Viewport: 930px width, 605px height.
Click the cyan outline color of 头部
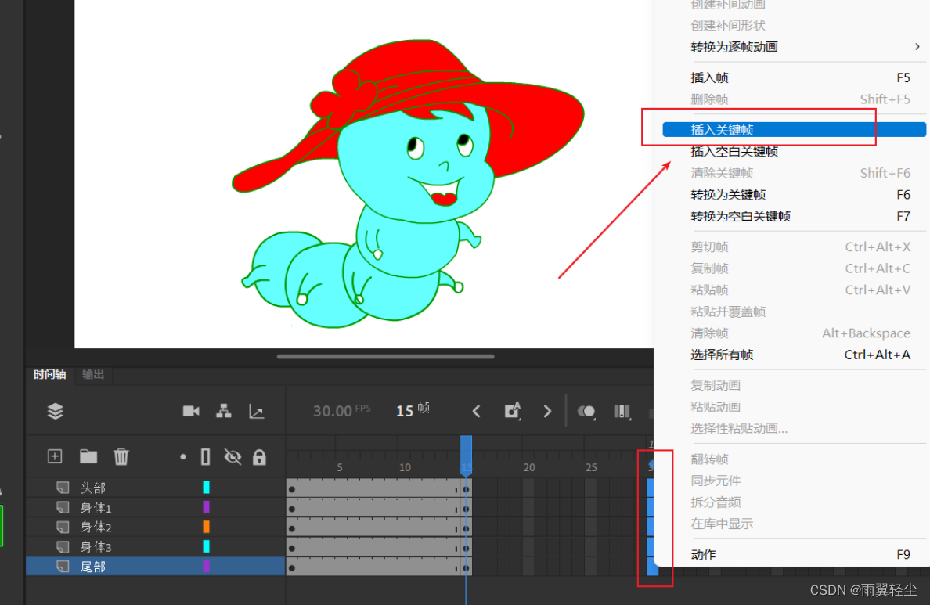tap(207, 487)
